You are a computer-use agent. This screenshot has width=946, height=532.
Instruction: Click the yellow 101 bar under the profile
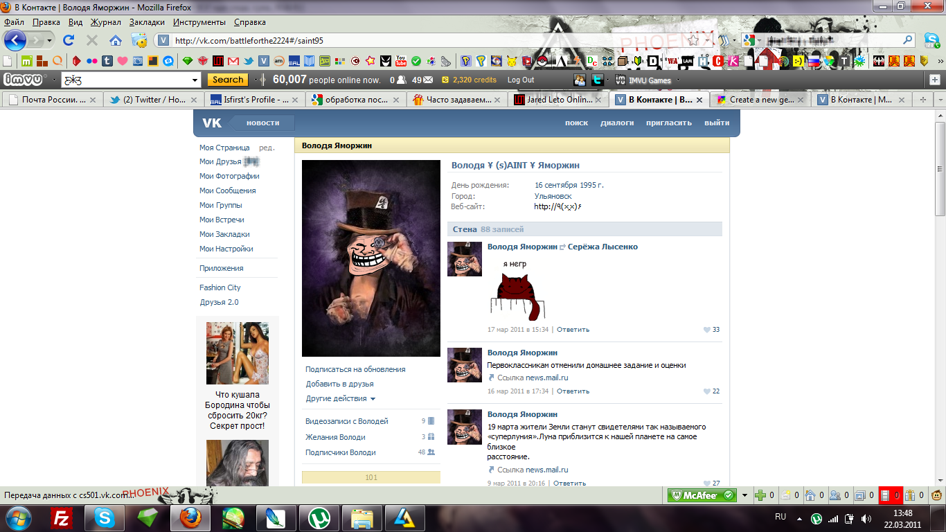(371, 477)
